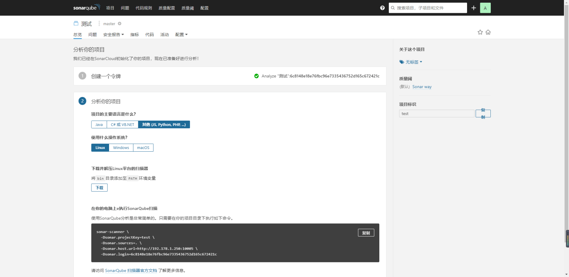Open SonarQube 扫描器官方文档 link

pyautogui.click(x=131, y=271)
